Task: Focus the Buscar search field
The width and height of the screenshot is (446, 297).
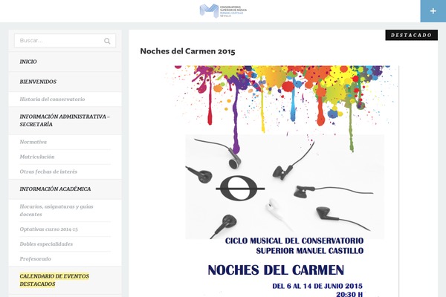Action: [x=65, y=41]
